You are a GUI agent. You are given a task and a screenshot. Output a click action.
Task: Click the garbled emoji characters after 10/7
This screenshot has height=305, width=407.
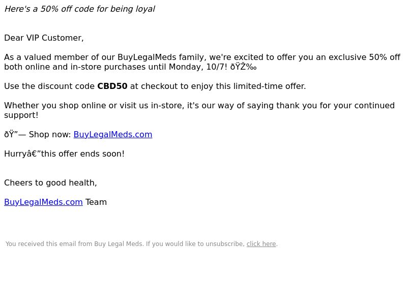(x=244, y=67)
